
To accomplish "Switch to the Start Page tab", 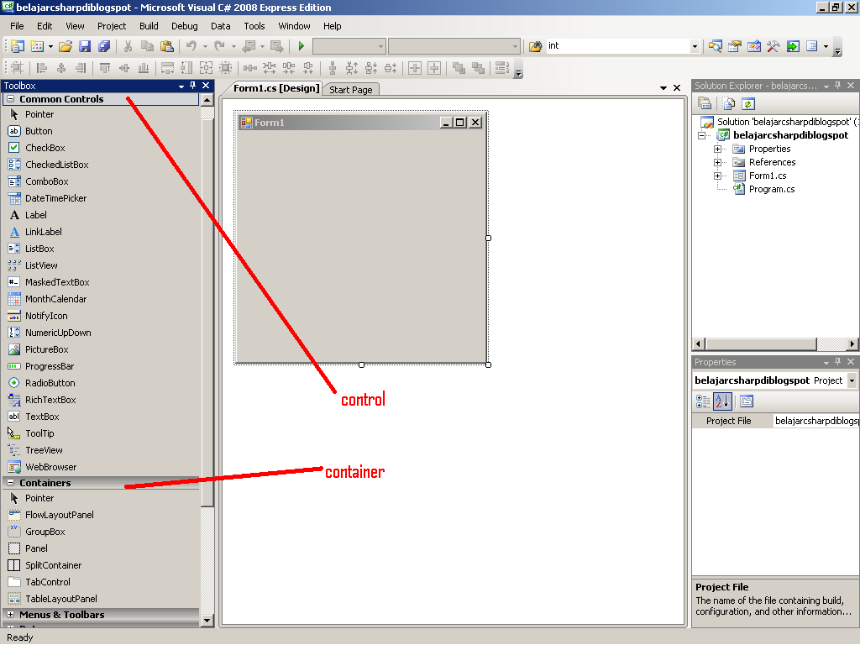I will point(350,88).
